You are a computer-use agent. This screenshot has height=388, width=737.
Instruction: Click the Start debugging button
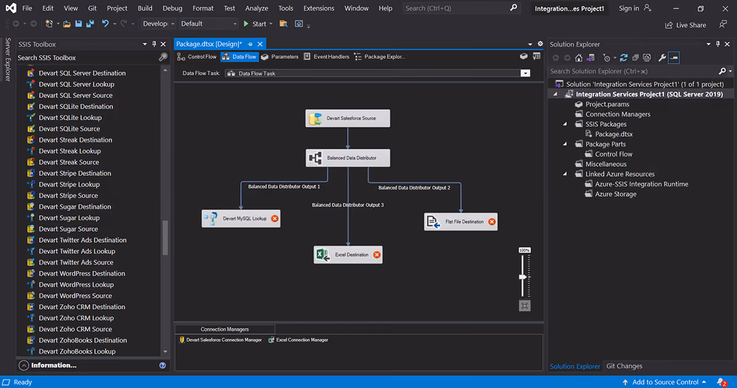[254, 24]
